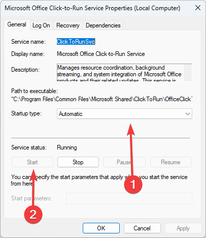Close the Service Properties dialog window
206x238 pixels.
(x=198, y=8)
